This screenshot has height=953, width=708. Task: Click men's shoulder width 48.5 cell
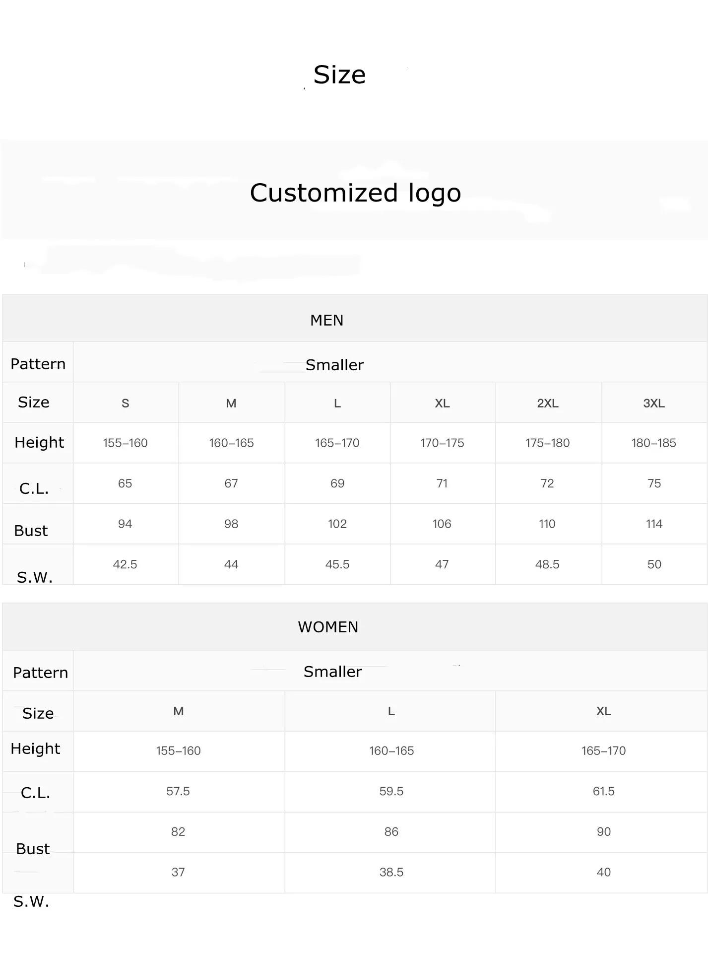pos(547,564)
